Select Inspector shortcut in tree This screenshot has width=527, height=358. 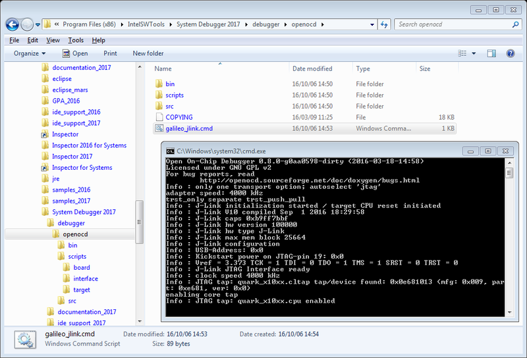point(65,134)
